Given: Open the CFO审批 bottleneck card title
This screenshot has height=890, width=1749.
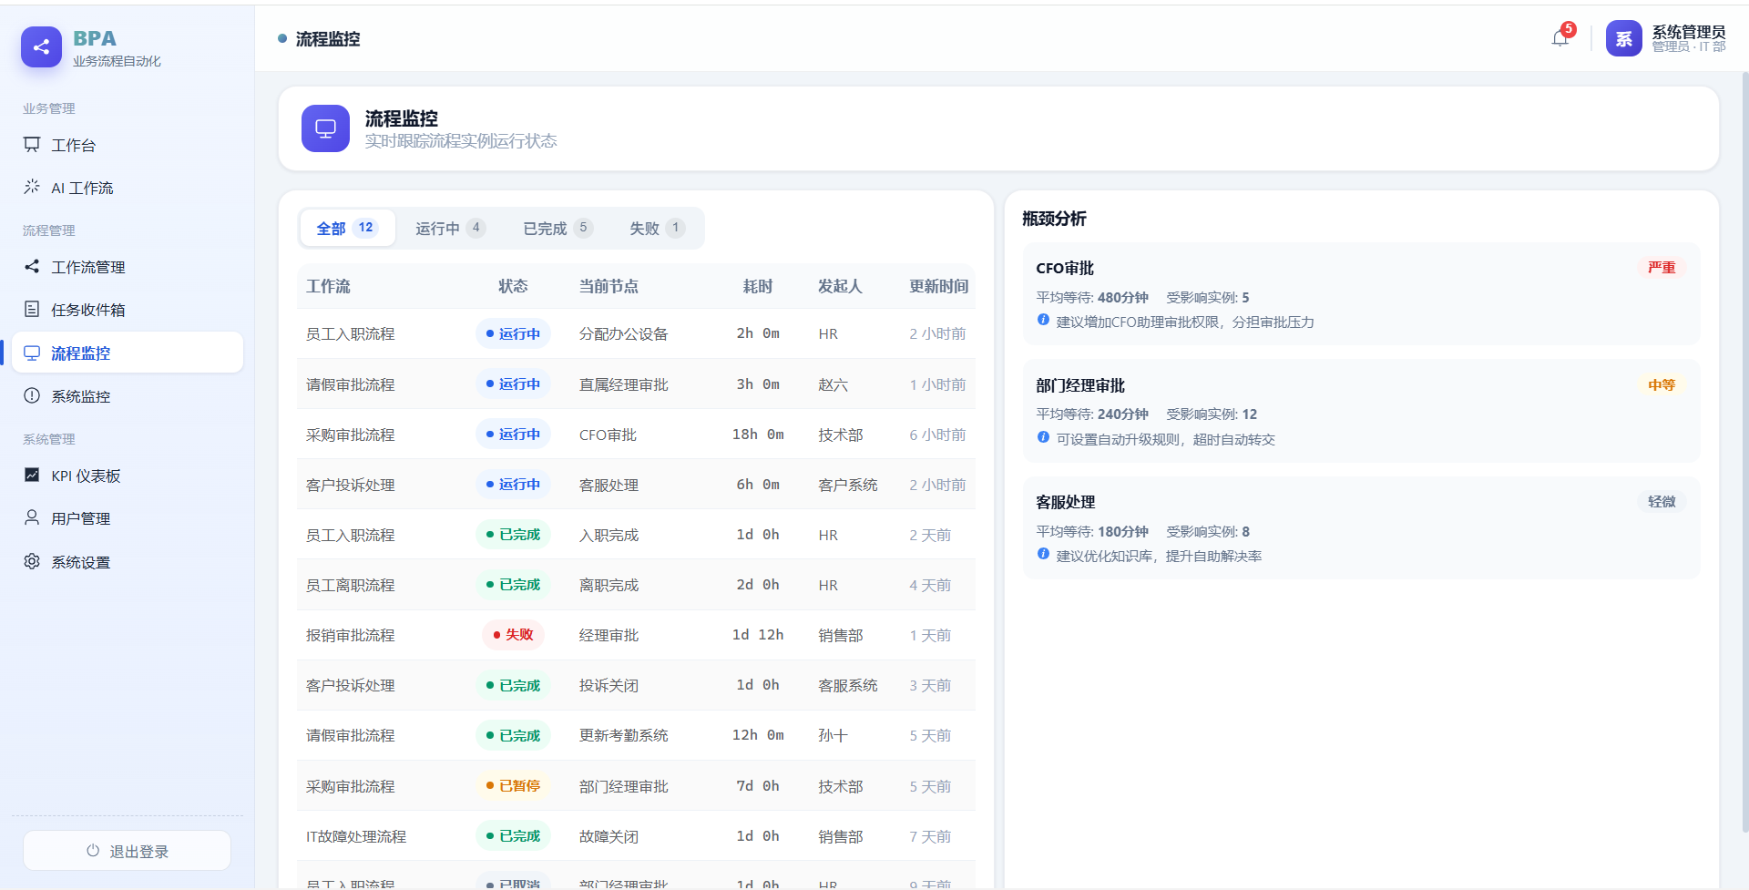Looking at the screenshot, I should (1065, 268).
